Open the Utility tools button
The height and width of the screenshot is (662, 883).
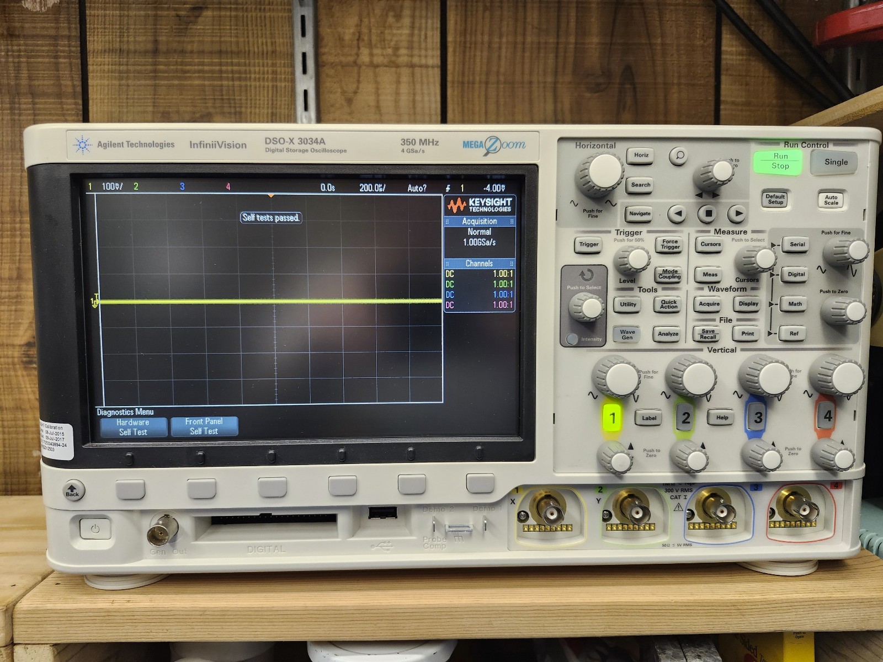point(628,305)
